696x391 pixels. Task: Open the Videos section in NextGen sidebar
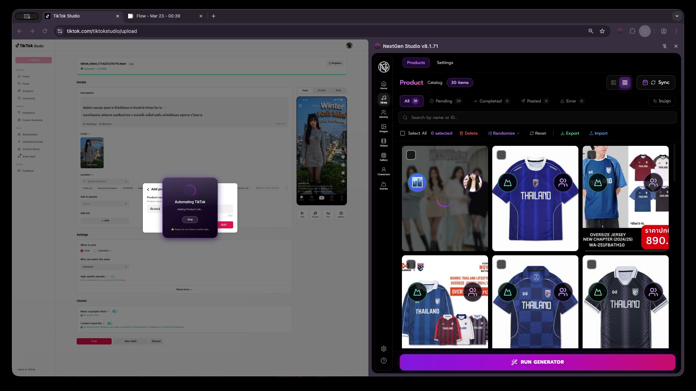click(384, 142)
